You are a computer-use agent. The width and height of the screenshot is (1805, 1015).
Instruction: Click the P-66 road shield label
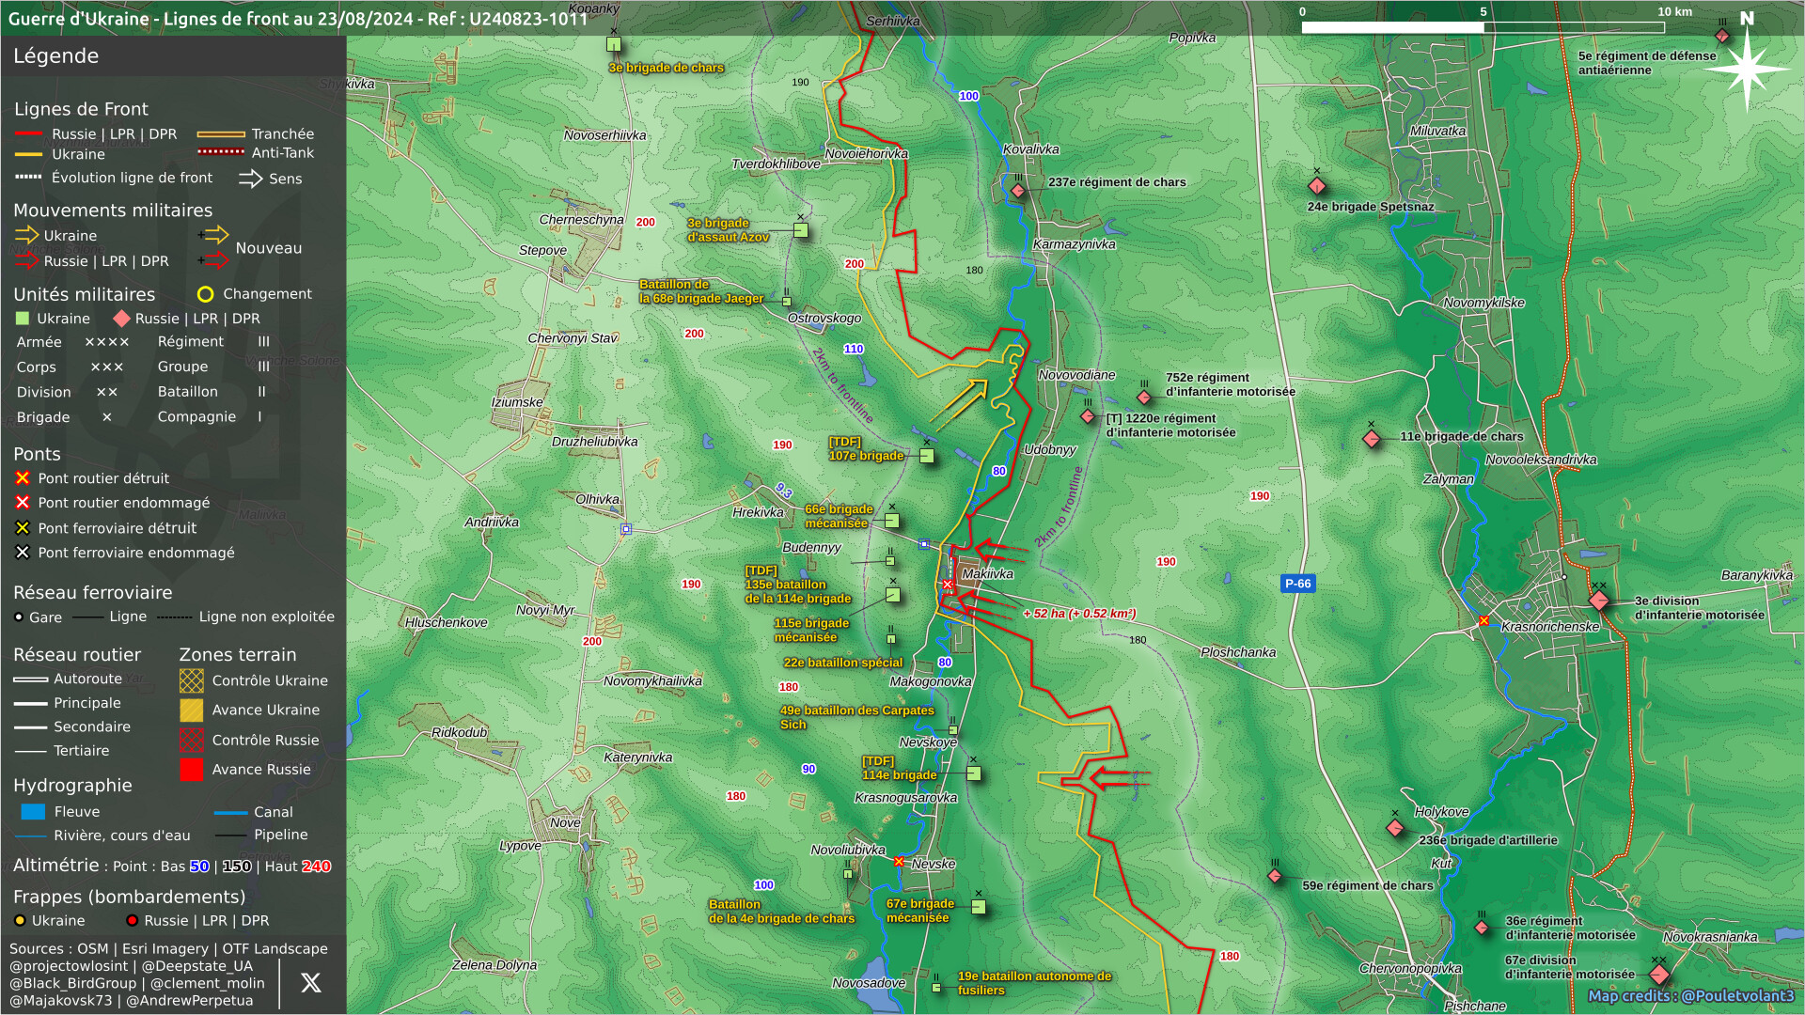[x=1297, y=584]
